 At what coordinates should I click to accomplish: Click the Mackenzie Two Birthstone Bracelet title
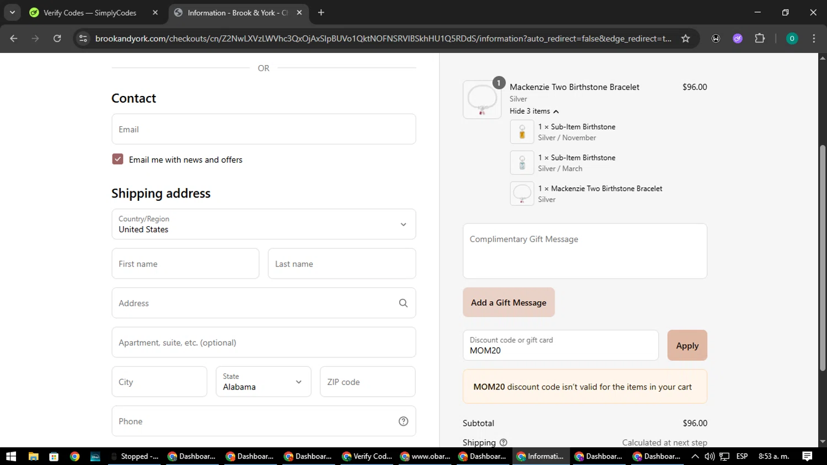point(574,87)
